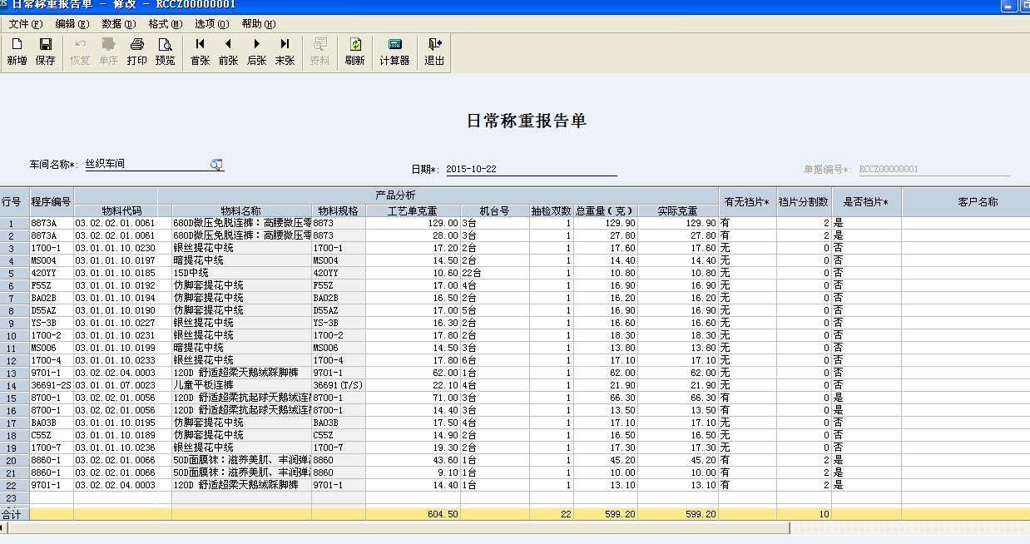Viewport: 1030px width, 544px height.
Task: Click the 恢复 (Restore) toolbar icon
Action: [80, 52]
